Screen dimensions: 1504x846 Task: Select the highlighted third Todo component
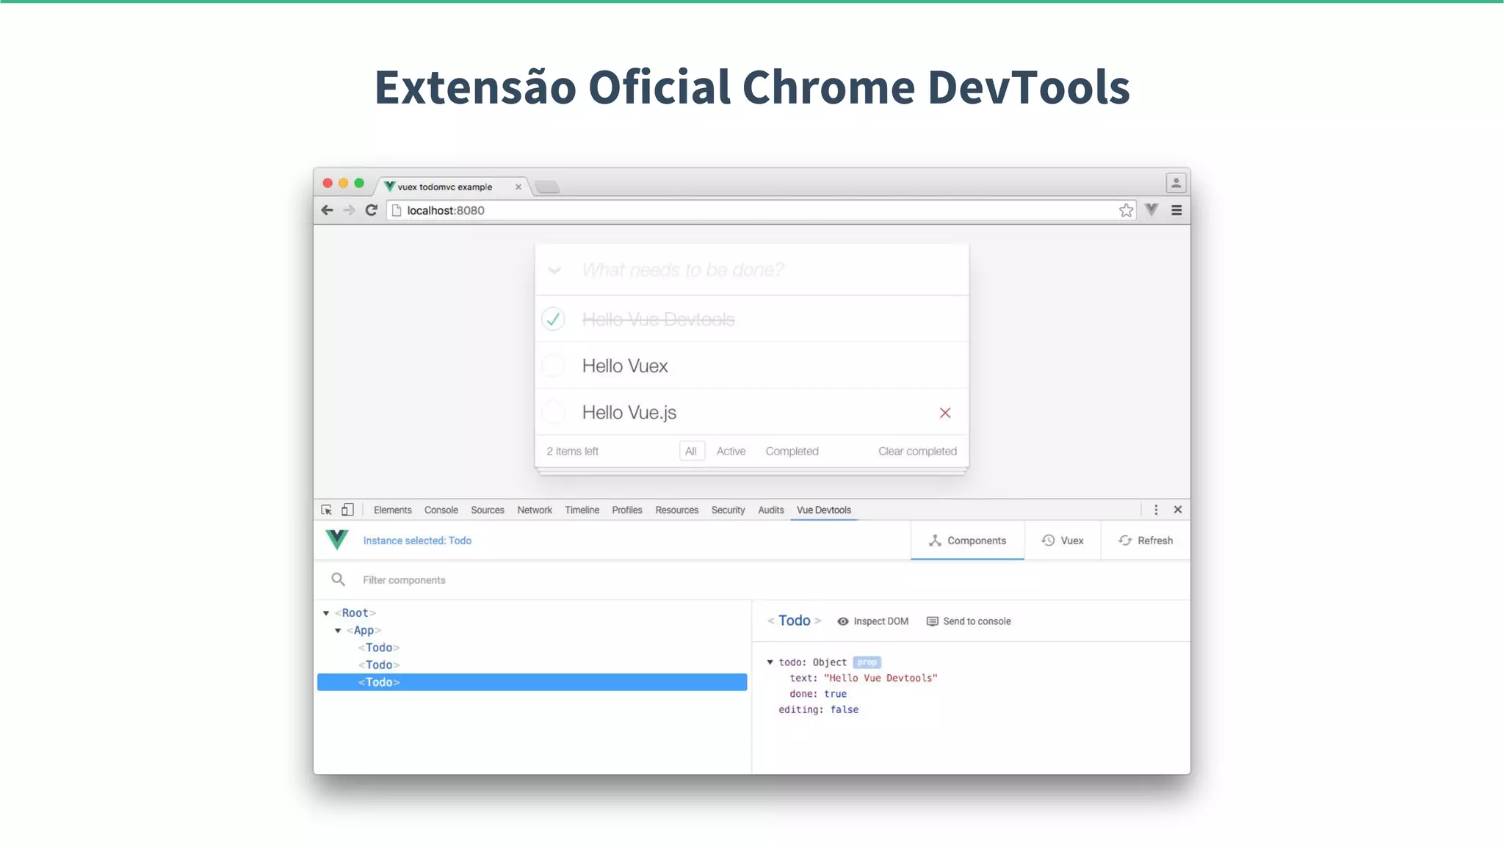(x=532, y=682)
